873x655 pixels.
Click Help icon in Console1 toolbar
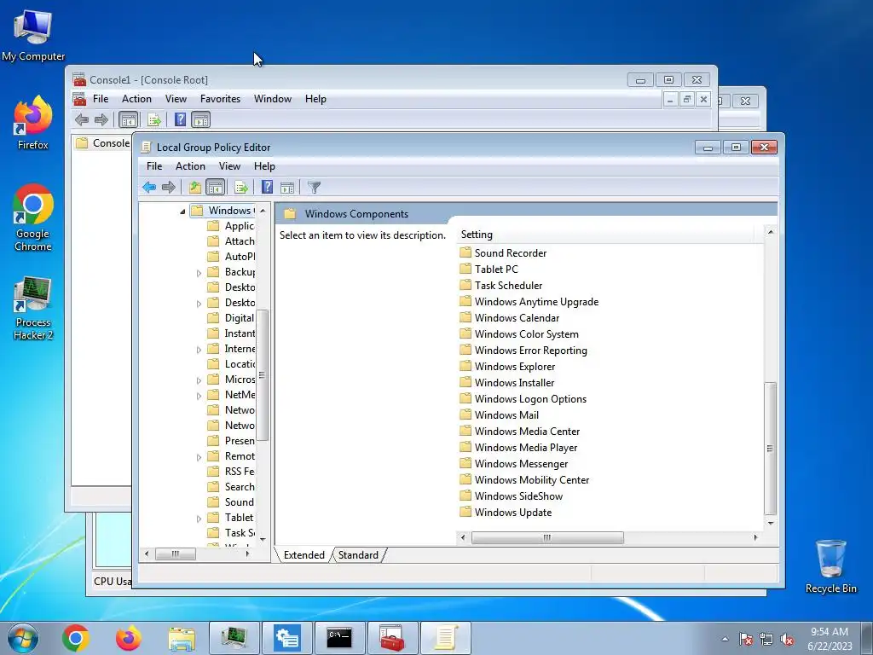click(181, 119)
